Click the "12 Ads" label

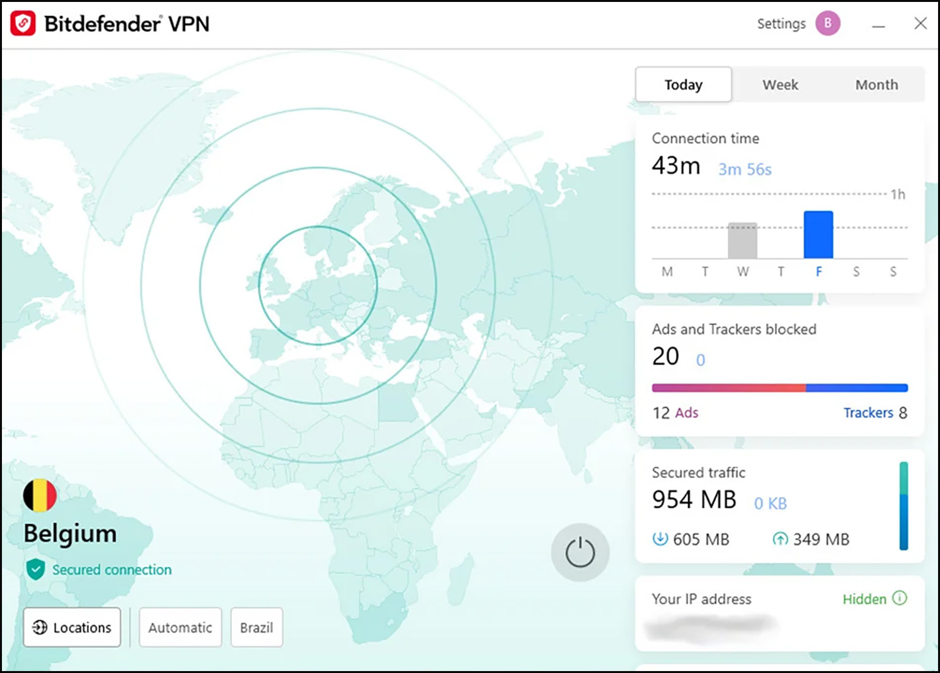(675, 413)
